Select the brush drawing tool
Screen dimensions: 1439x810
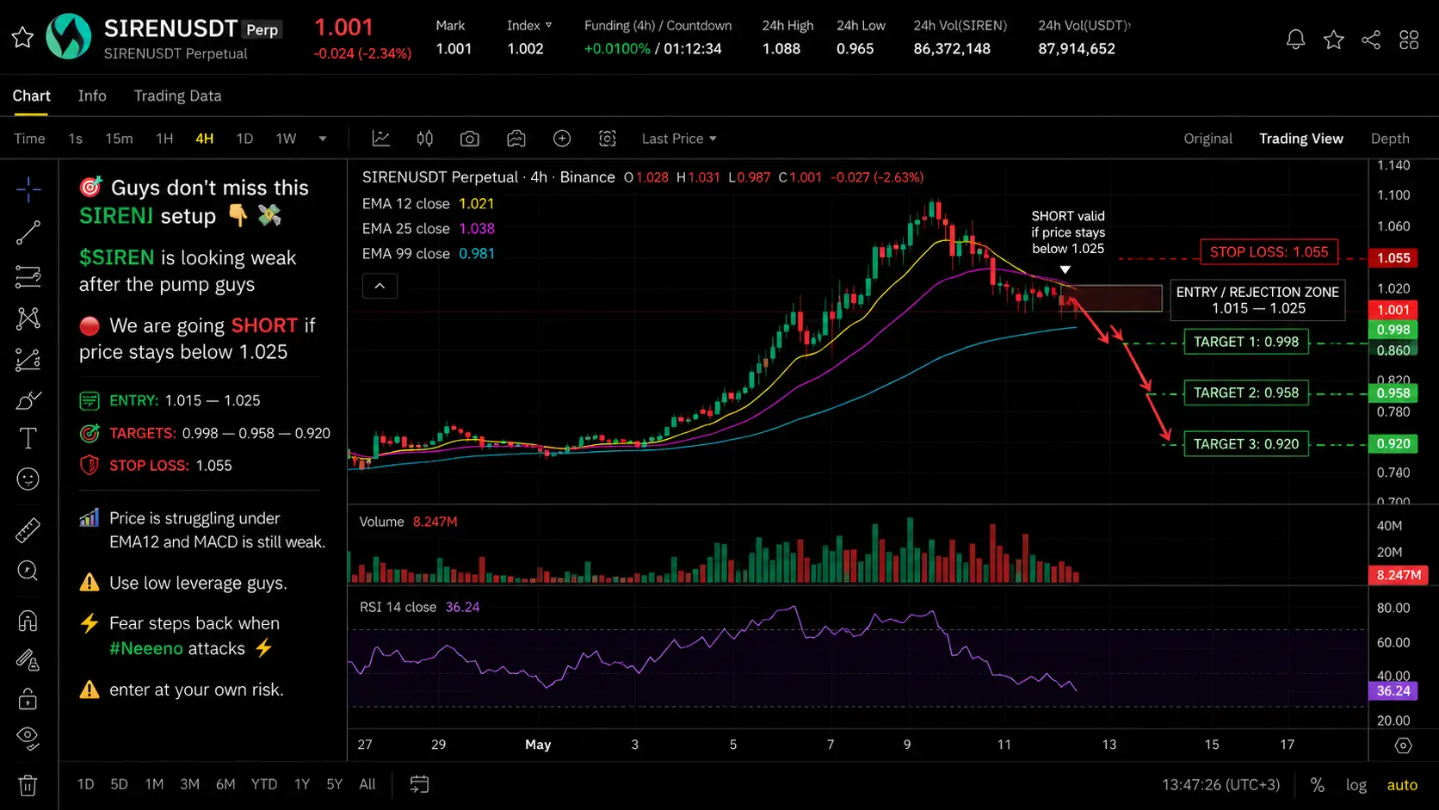pyautogui.click(x=28, y=400)
